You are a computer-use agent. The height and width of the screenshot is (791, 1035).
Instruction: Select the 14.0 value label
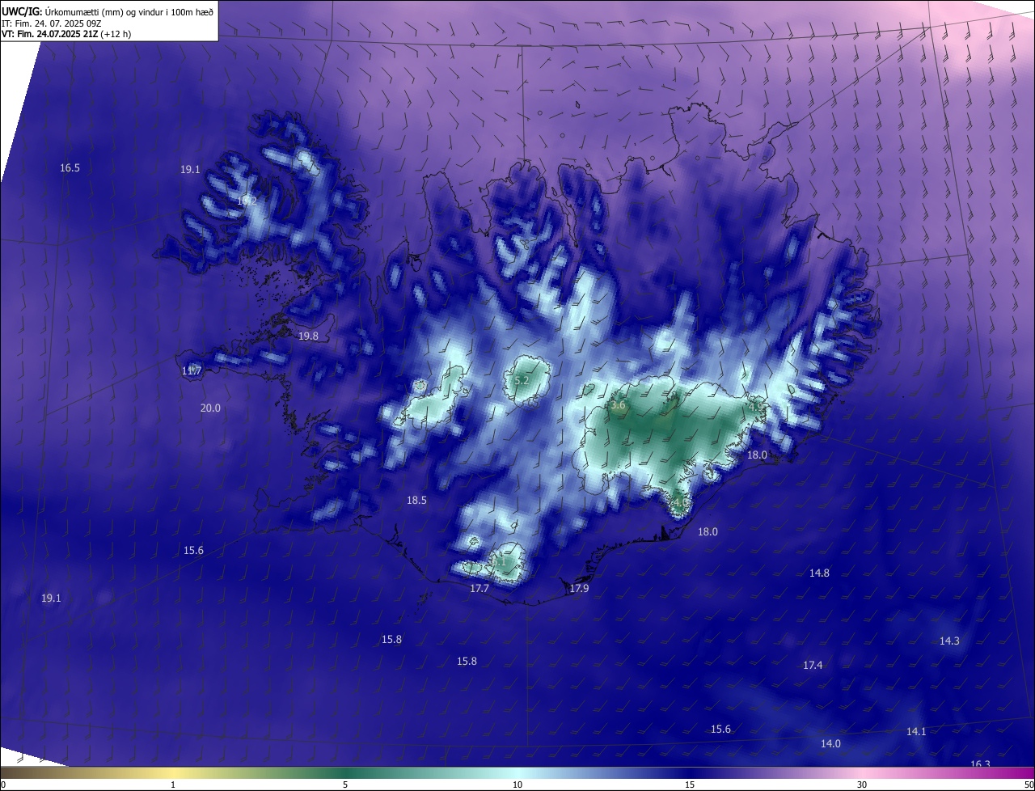(830, 744)
